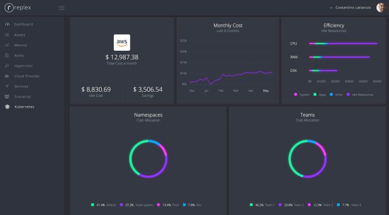Toggle the hamburger menu icon

(x=62, y=8)
